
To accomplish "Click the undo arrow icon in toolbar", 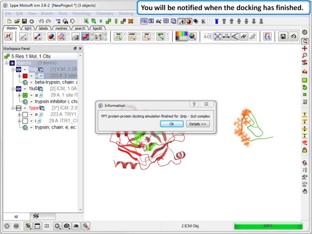I will pos(41,22).
